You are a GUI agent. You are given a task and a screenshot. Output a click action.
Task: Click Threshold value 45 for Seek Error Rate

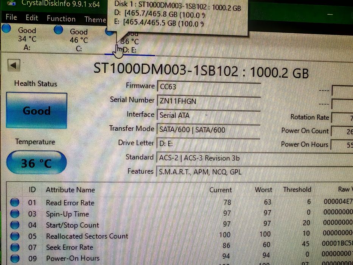[x=305, y=244]
